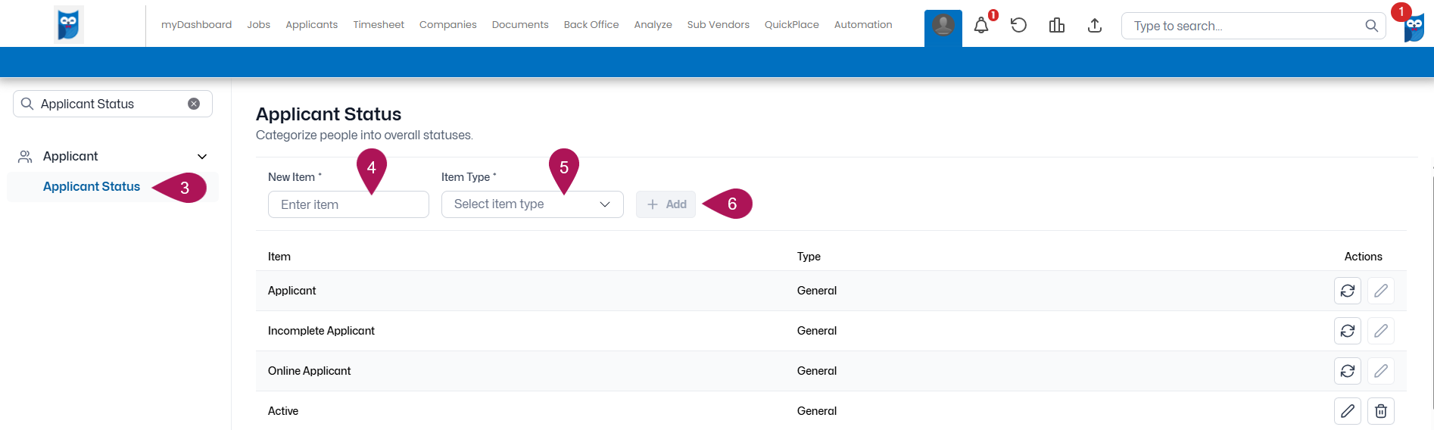Delete the Active status row

click(1381, 411)
